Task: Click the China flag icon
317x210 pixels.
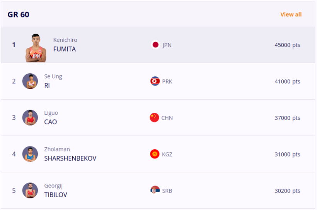Action: coord(155,118)
